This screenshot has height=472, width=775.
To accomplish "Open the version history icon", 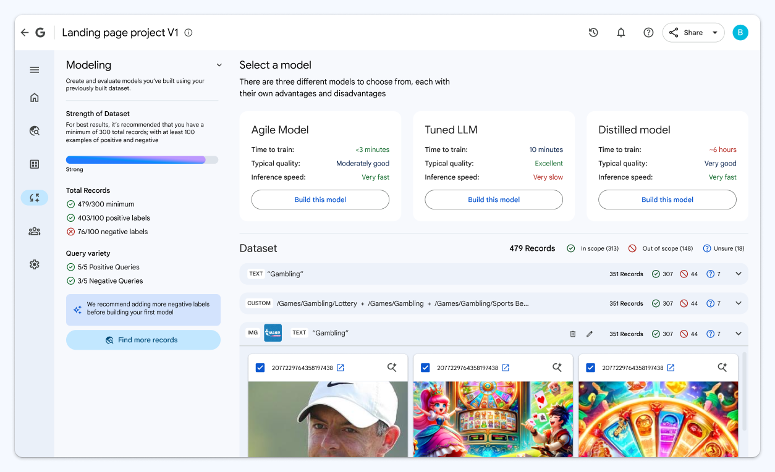I will (593, 32).
